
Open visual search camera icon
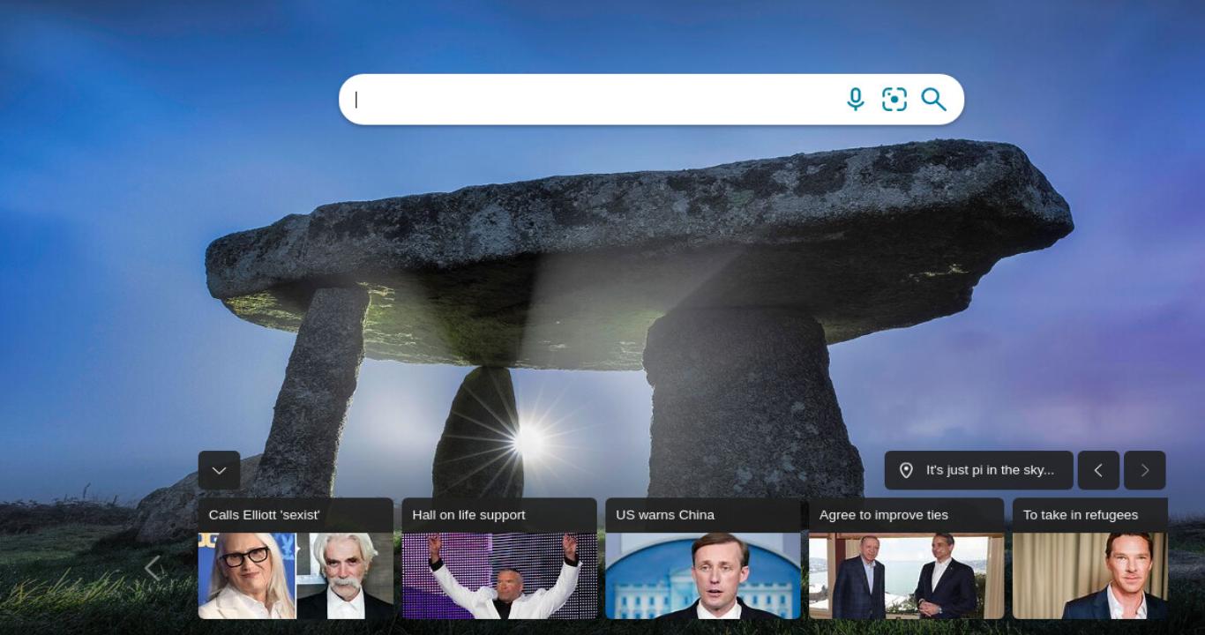pyautogui.click(x=894, y=100)
